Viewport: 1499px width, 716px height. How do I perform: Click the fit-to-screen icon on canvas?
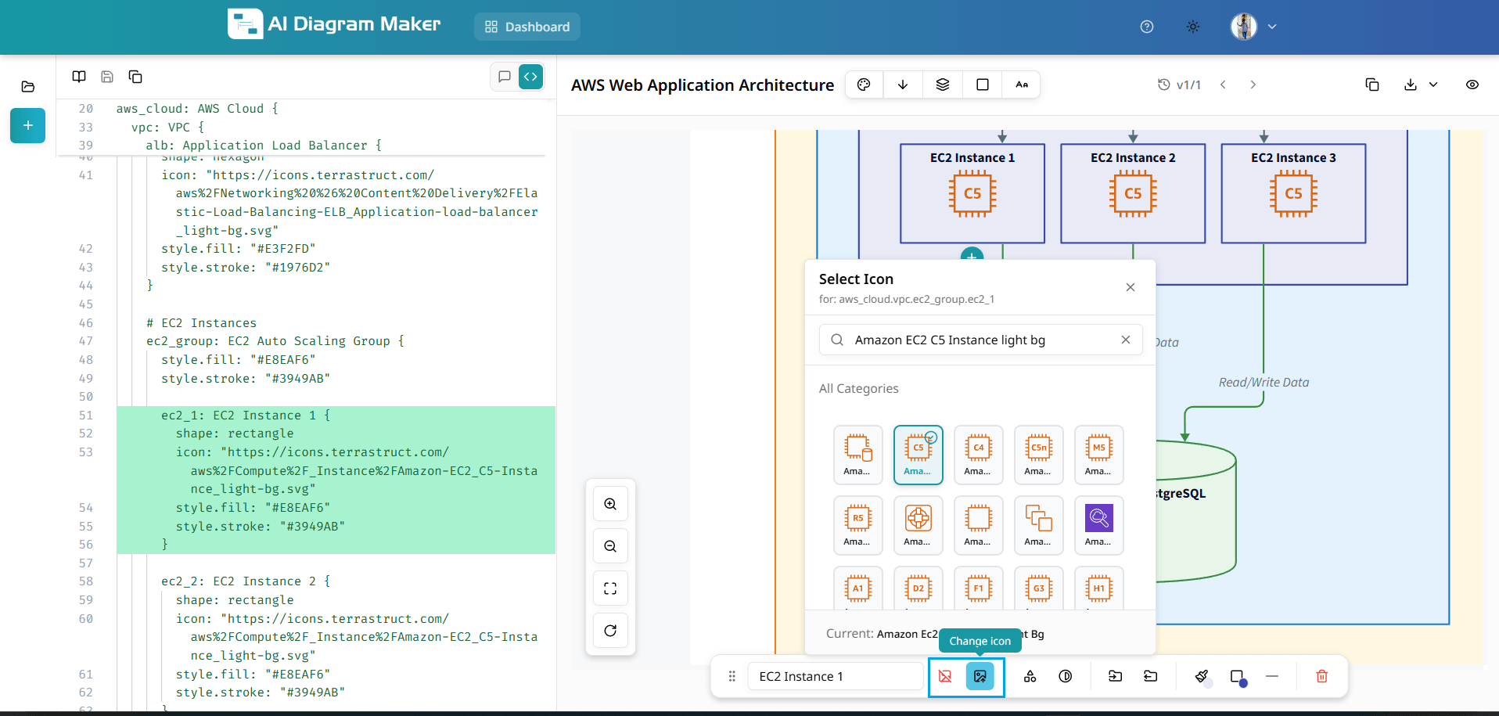610,588
